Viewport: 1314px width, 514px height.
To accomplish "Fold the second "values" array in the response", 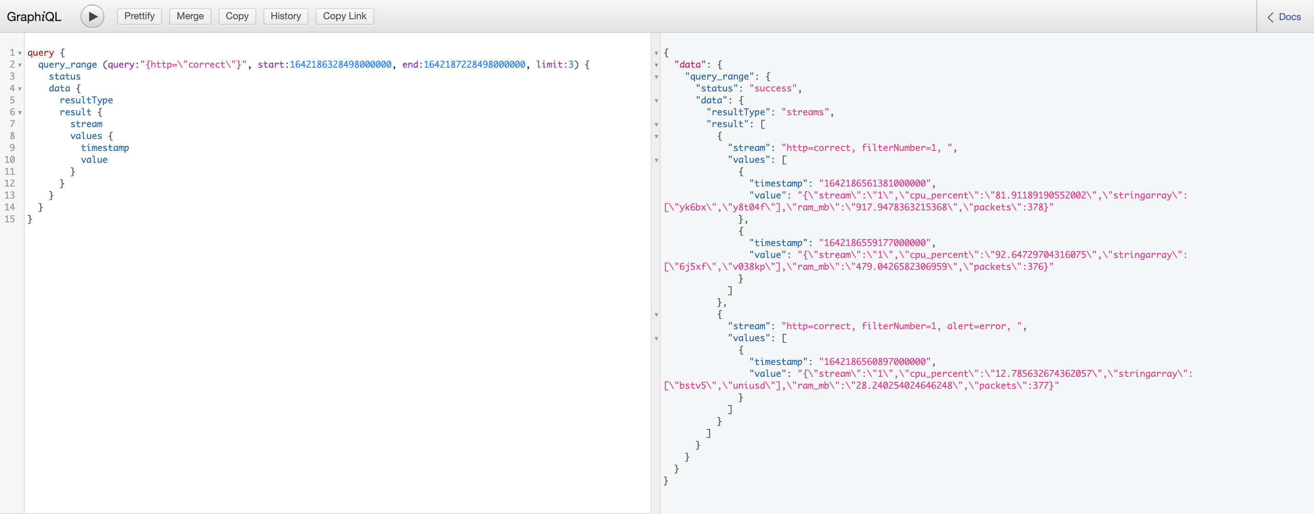I will coord(657,338).
